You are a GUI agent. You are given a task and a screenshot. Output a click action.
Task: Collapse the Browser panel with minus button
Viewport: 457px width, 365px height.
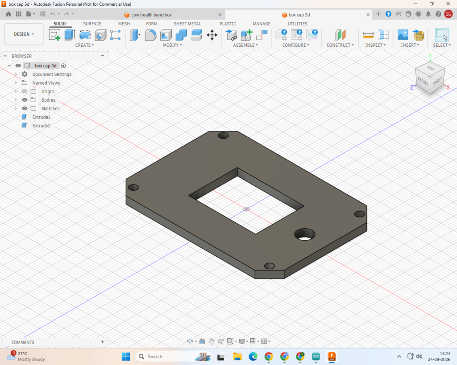pyautogui.click(x=102, y=56)
